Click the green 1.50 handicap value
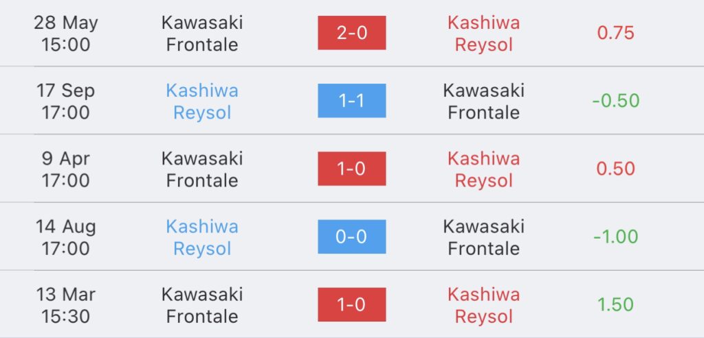 615,305
